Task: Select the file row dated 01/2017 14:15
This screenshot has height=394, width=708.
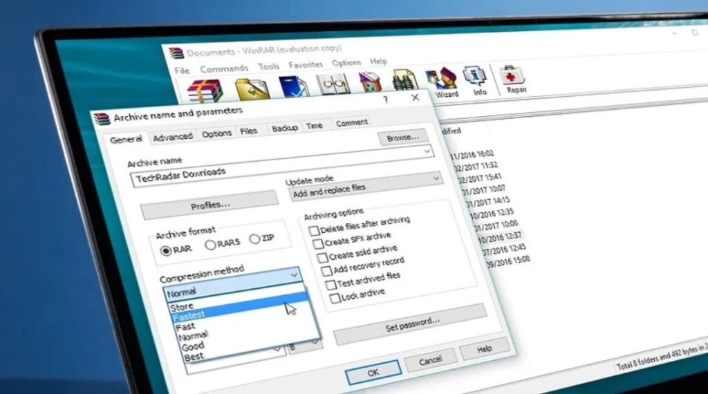Action: pyautogui.click(x=487, y=201)
